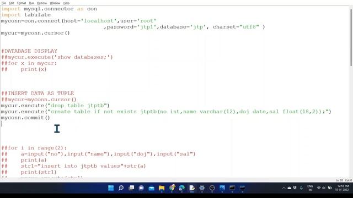Click the '##mycur=myconn.cursor()' commented line
The width and height of the screenshot is (353, 198).
click(39, 100)
